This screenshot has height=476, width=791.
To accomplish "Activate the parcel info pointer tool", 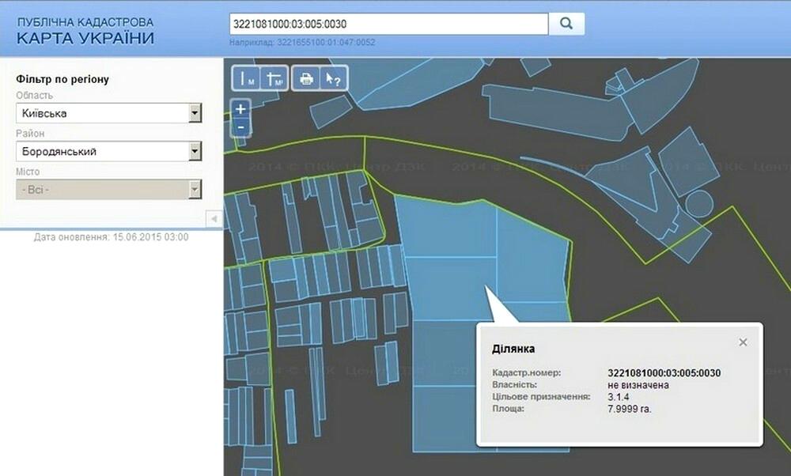I will [x=333, y=78].
